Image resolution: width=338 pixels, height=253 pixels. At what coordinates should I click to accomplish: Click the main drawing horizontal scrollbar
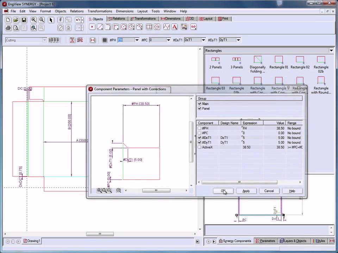coord(100,234)
